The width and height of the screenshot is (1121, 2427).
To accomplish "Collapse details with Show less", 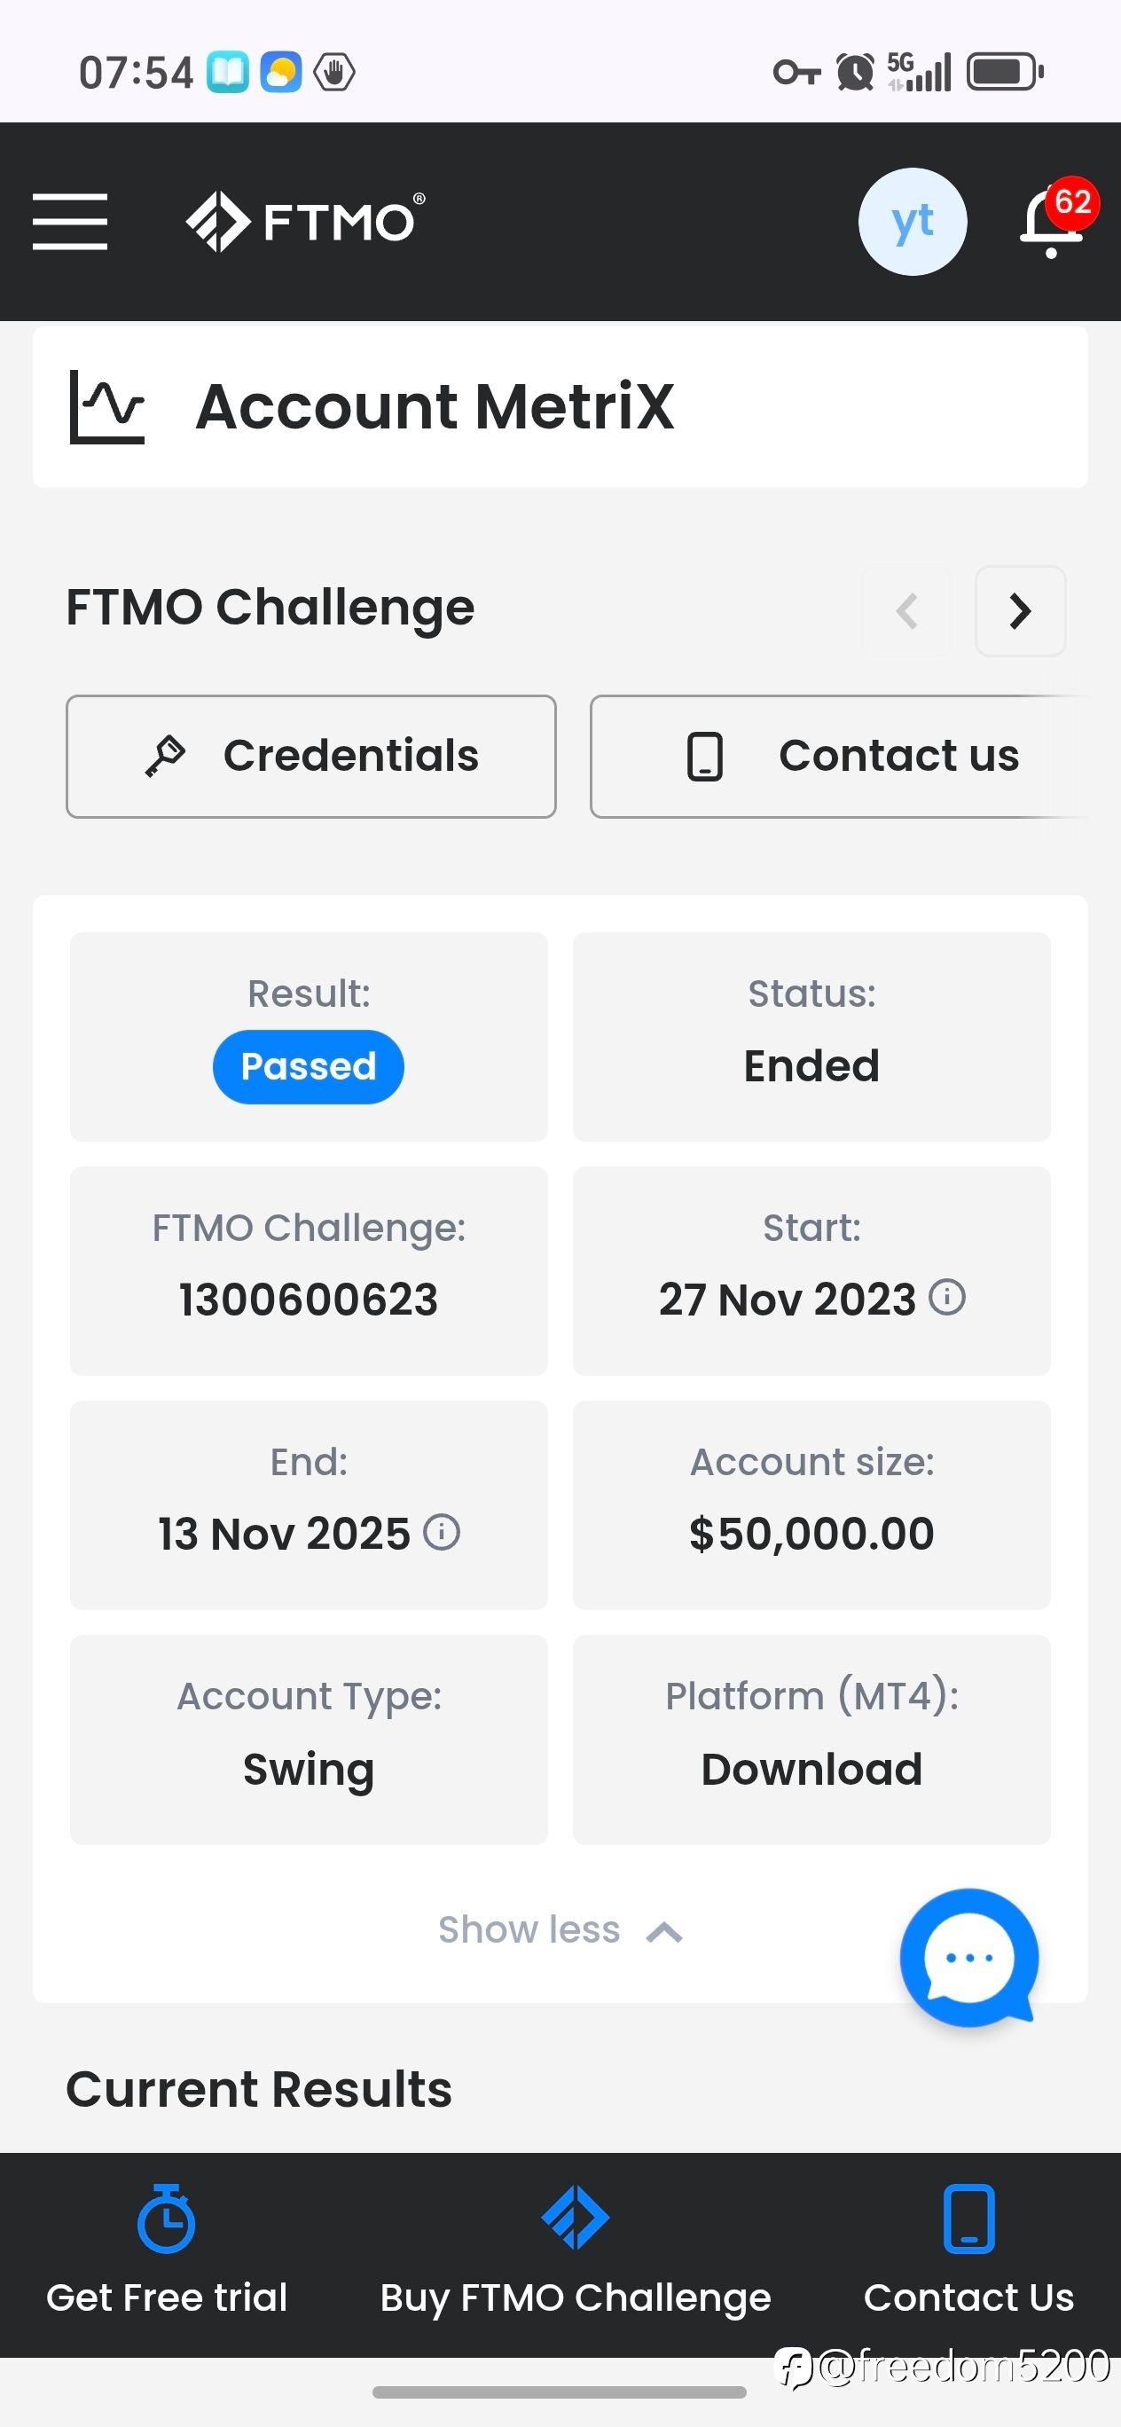I will [560, 1930].
